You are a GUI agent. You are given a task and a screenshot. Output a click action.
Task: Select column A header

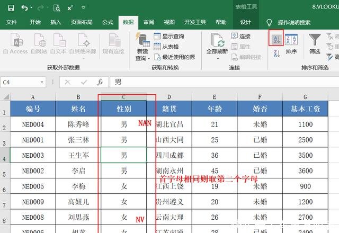point(33,97)
